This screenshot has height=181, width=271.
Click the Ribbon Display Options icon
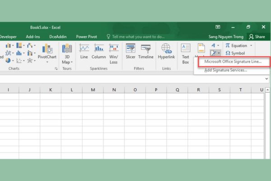(218, 27)
